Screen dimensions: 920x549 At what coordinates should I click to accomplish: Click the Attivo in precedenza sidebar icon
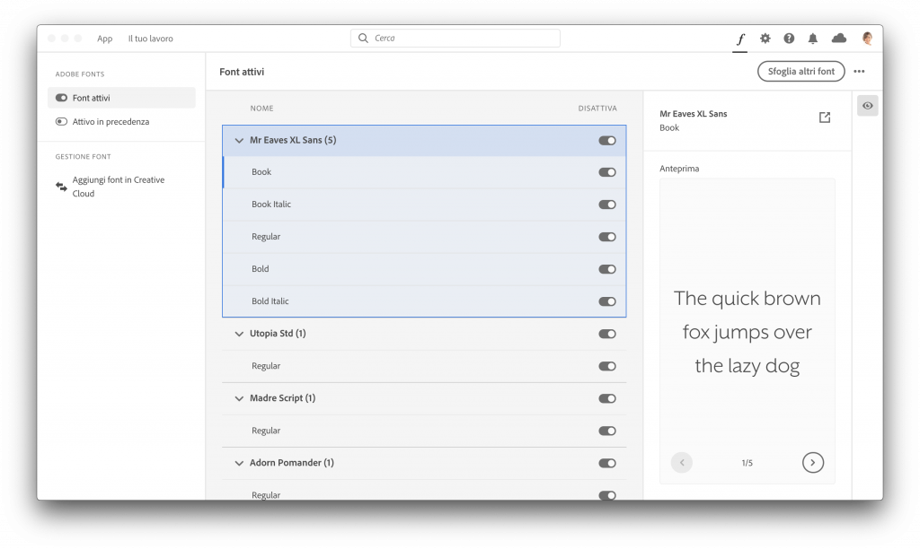tap(62, 122)
